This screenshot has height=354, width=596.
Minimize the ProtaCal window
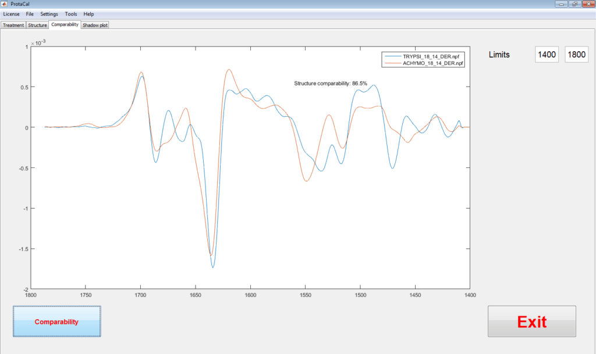tap(561, 4)
